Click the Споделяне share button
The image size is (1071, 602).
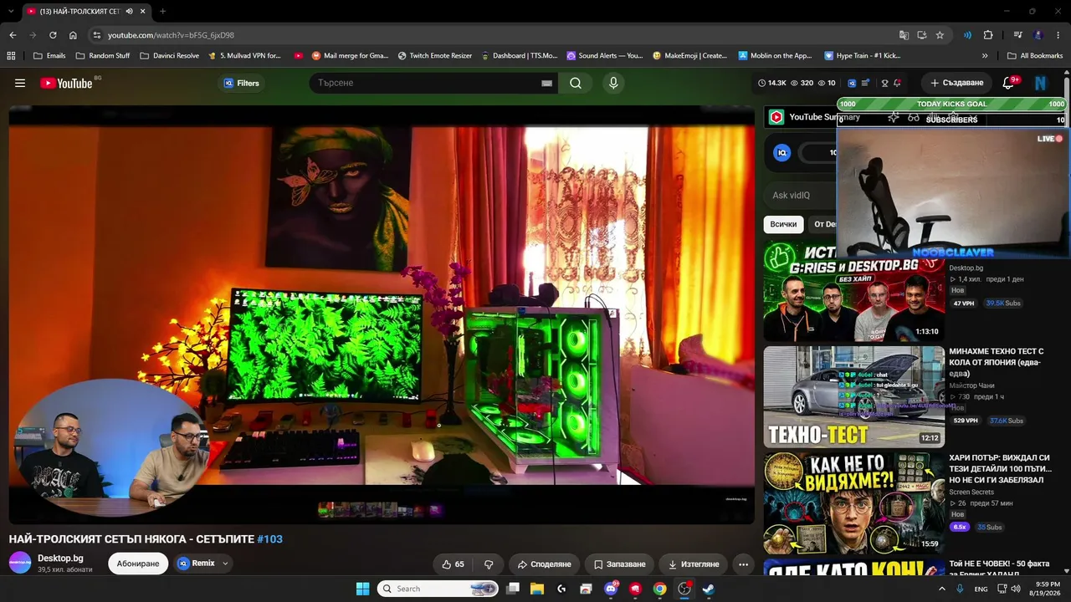[x=544, y=564]
